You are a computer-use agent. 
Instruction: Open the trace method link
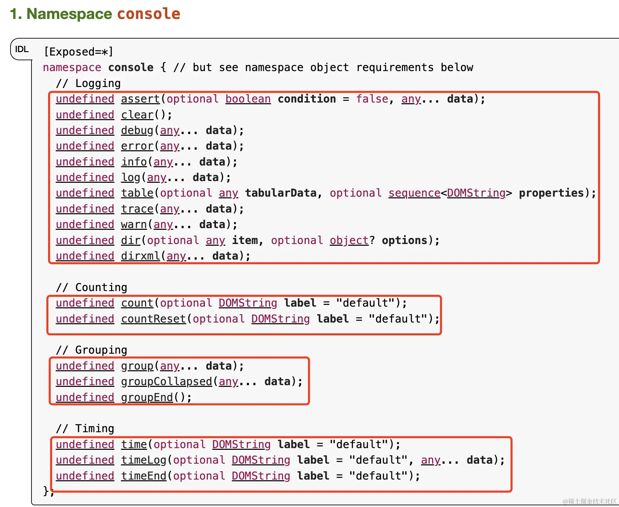click(137, 209)
